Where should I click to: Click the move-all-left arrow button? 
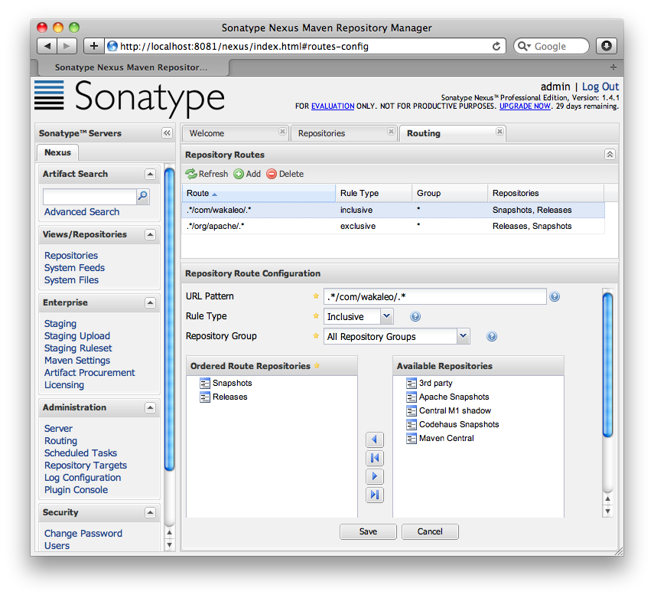pos(375,458)
